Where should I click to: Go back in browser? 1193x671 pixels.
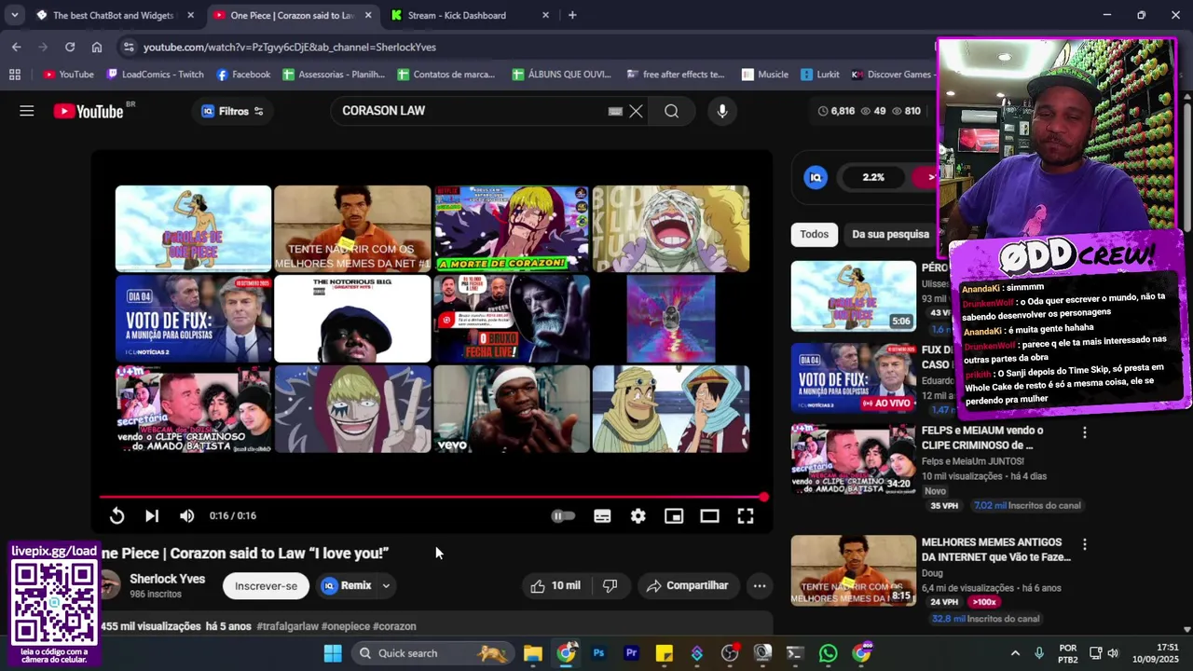point(16,47)
